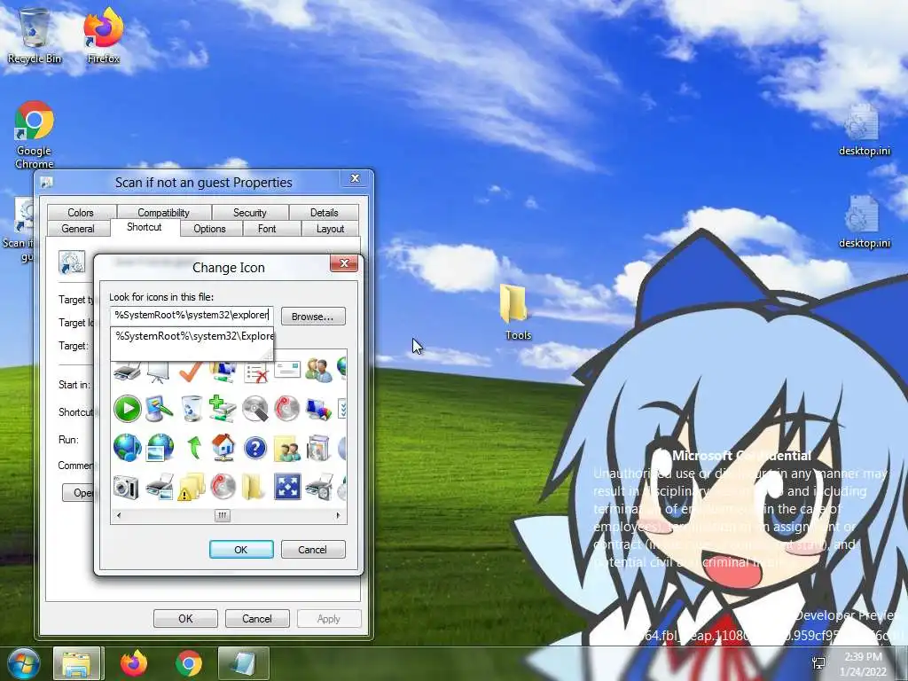Select the blue four-arrows icon

287,487
